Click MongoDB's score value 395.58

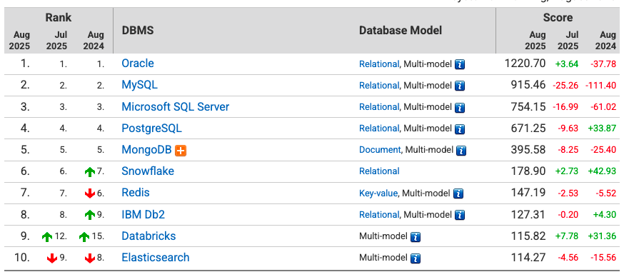coord(529,149)
